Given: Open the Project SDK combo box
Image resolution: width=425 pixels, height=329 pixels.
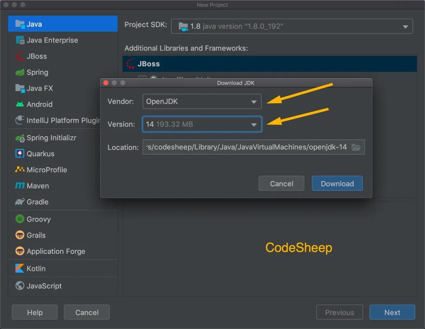Looking at the screenshot, I should pyautogui.click(x=292, y=26).
